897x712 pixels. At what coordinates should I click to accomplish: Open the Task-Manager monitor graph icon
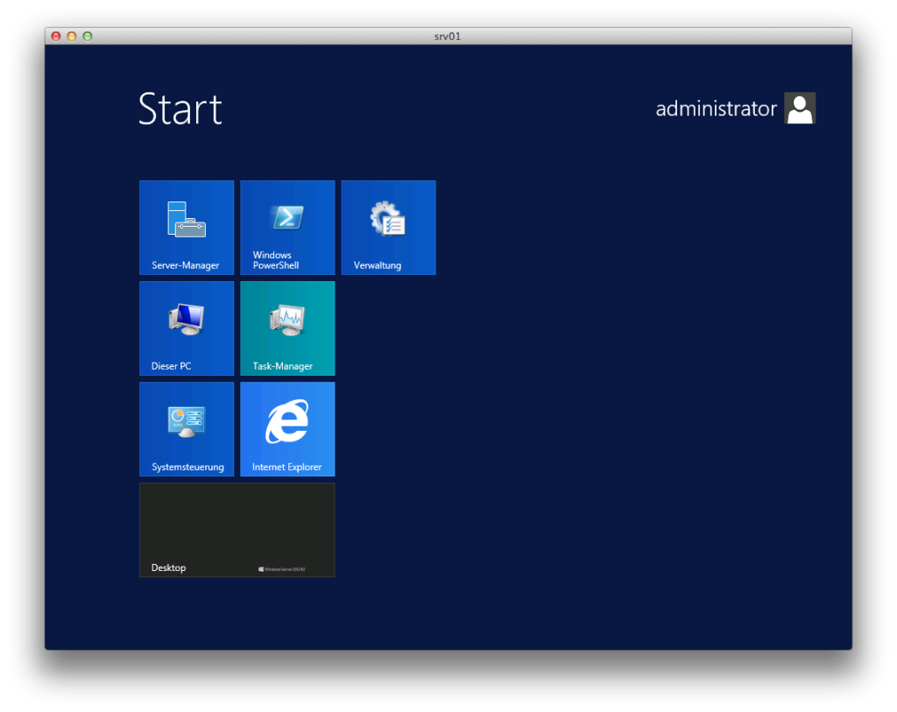[x=286, y=319]
